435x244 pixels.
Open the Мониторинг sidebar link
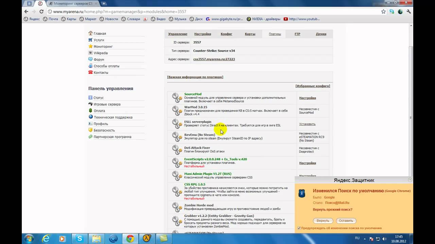pos(103,46)
